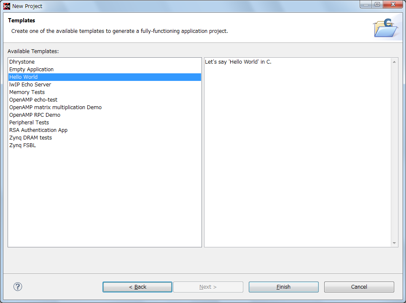Choose OpenAMP matrix multiplication Demo
Screen dimensions: 406x303
55,107
